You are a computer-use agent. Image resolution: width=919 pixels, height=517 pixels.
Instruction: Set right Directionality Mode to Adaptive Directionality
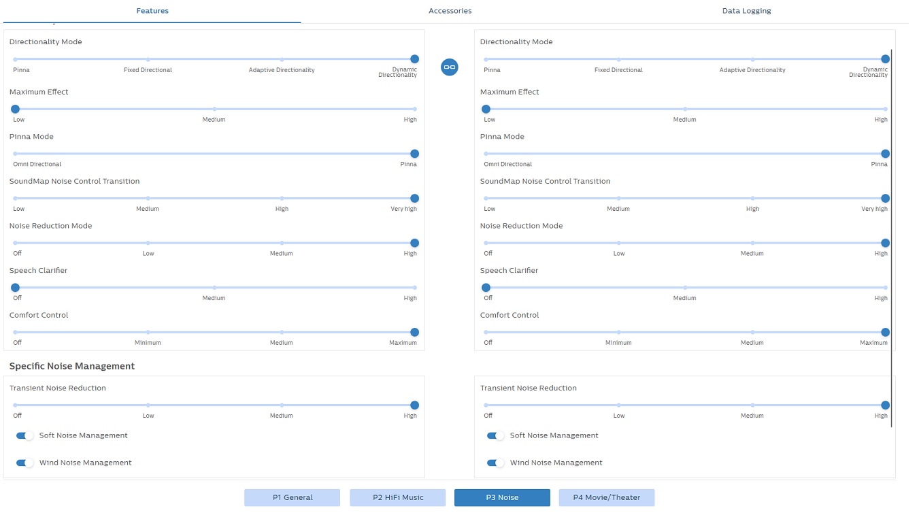(752, 59)
